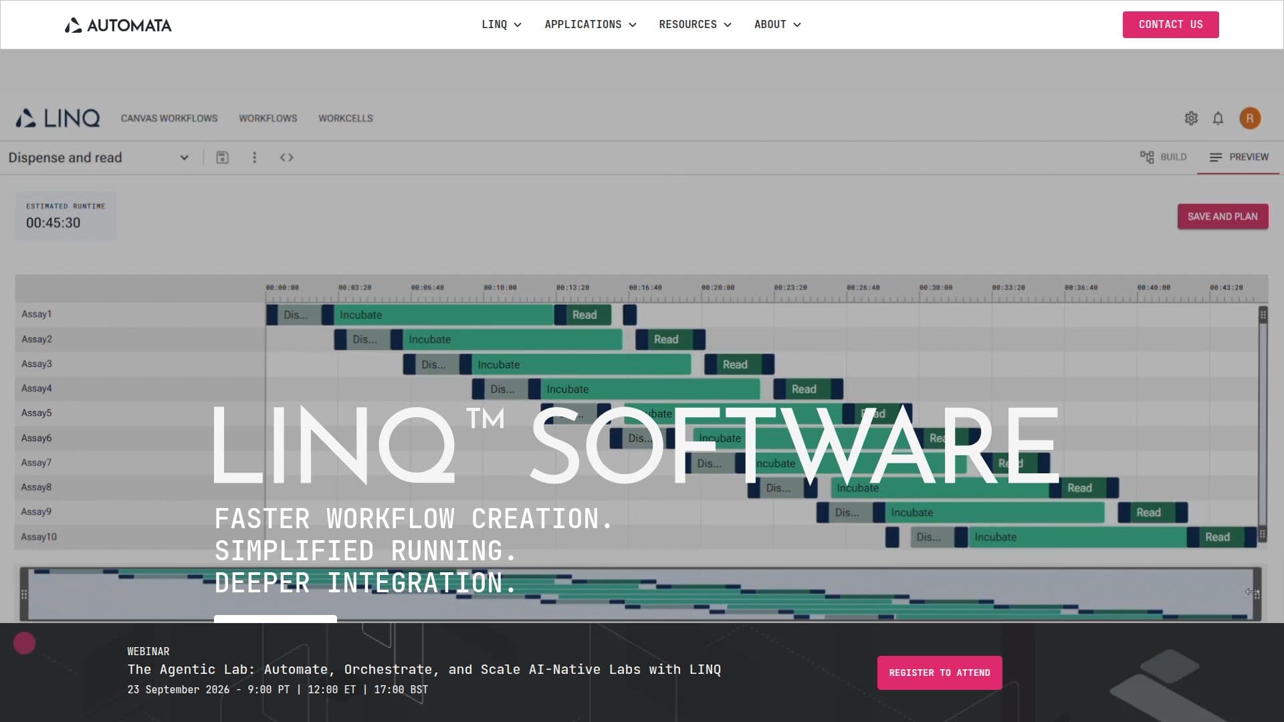
Task: Open the Resources dropdown menu
Action: [695, 24]
